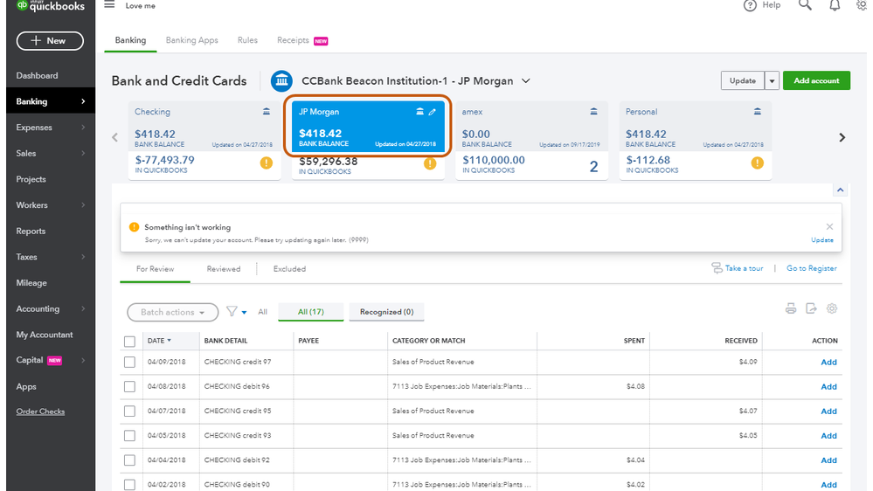Dismiss the 'Something isn't working' alert
Screen dimensions: 873x491
click(829, 226)
